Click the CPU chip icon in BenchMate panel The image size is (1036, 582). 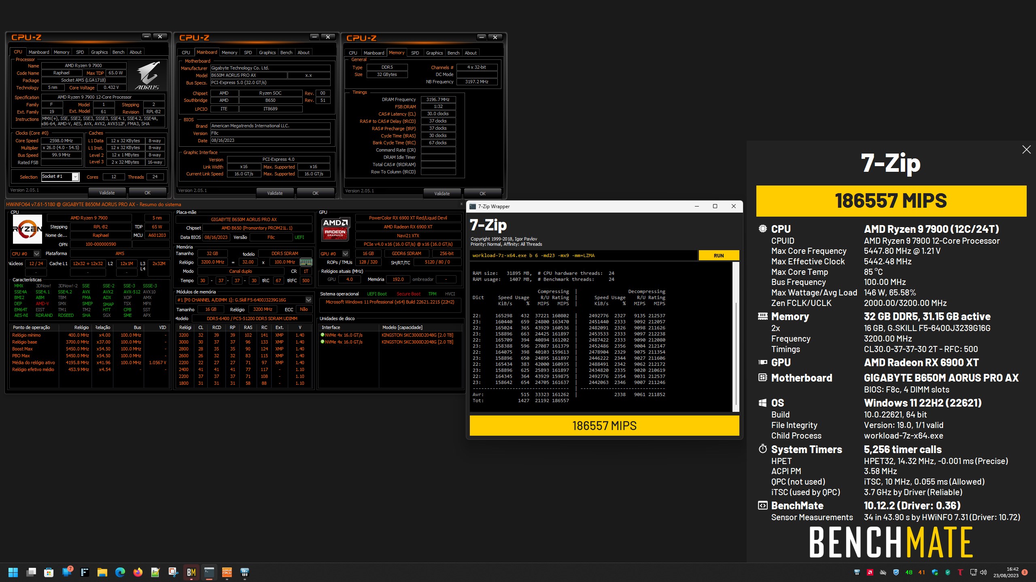point(762,229)
